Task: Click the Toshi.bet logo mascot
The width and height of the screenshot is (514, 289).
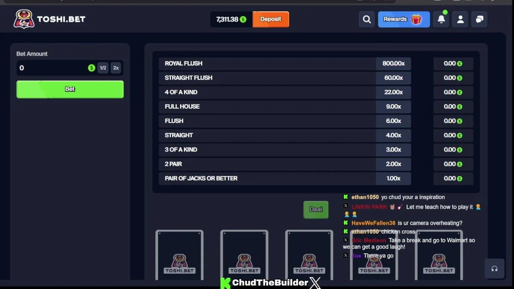Action: point(24,19)
